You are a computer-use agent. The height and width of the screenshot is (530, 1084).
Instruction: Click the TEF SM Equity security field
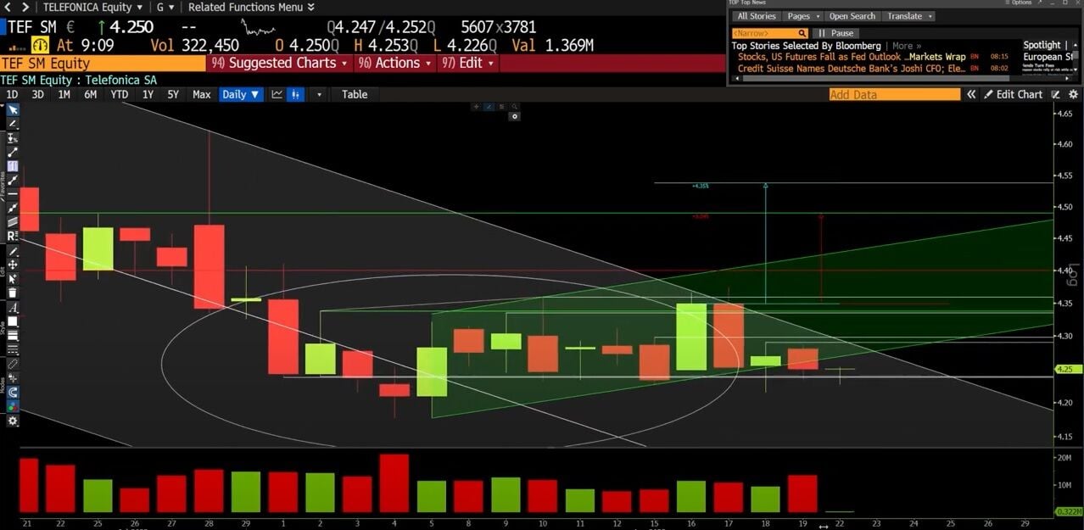[x=103, y=63]
